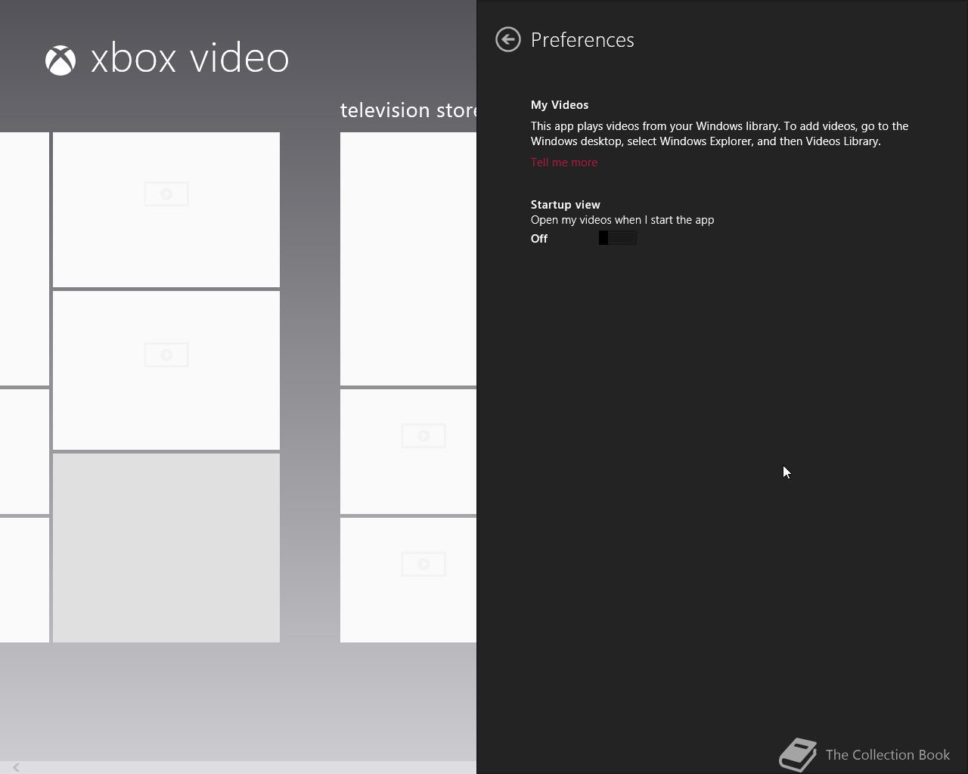Viewport: 968px width, 774px height.
Task: Click the scroll left arrow on horizontal scrollbar
Action: [x=16, y=767]
